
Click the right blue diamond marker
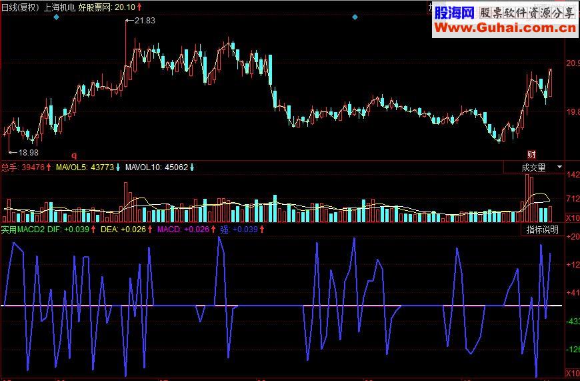pos(355,17)
